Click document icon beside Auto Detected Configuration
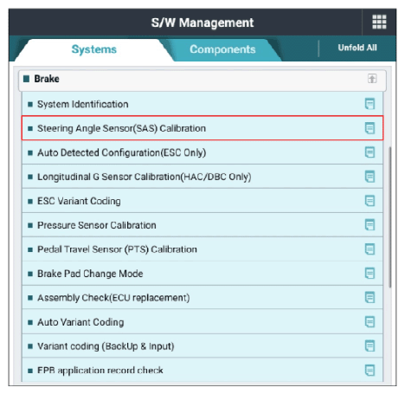The width and height of the screenshot is (405, 394). [x=370, y=152]
